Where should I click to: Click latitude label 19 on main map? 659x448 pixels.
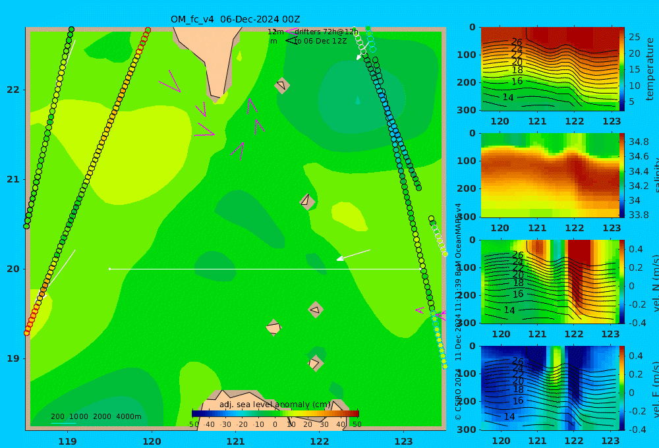point(13,358)
